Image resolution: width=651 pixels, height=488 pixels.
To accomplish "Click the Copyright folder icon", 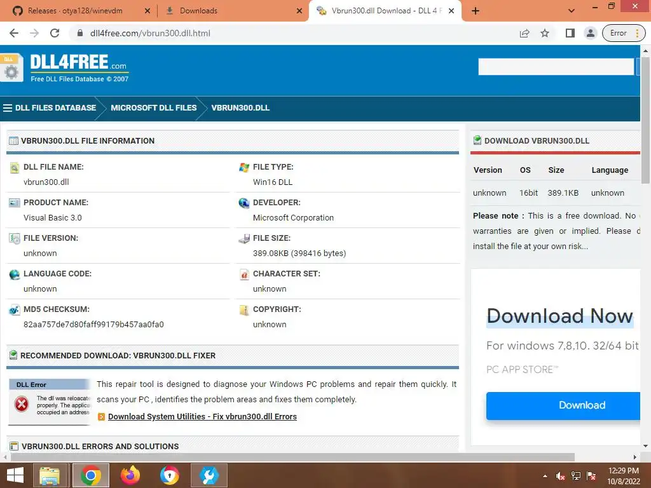I will (244, 310).
